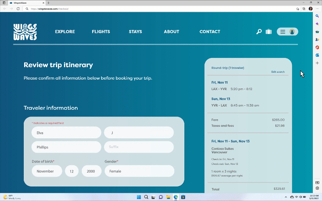Click the Contact navigation link
The width and height of the screenshot is (322, 201).
[210, 32]
